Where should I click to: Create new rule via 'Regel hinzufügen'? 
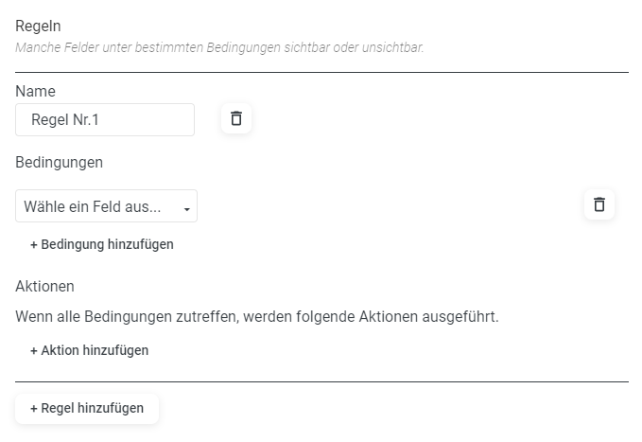point(87,408)
